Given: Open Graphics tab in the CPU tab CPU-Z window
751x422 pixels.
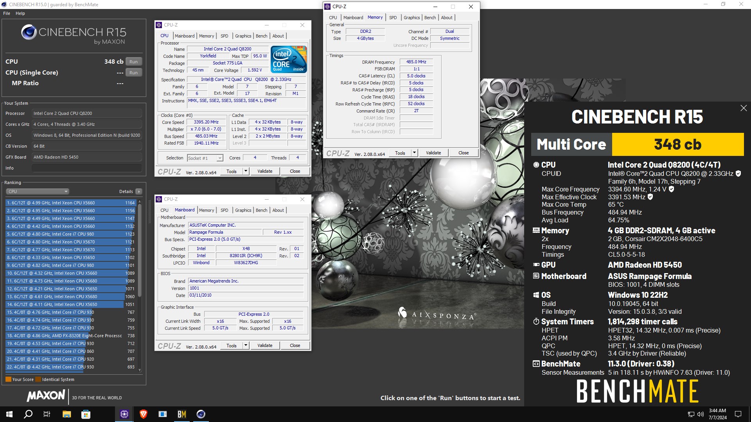Looking at the screenshot, I should [243, 36].
